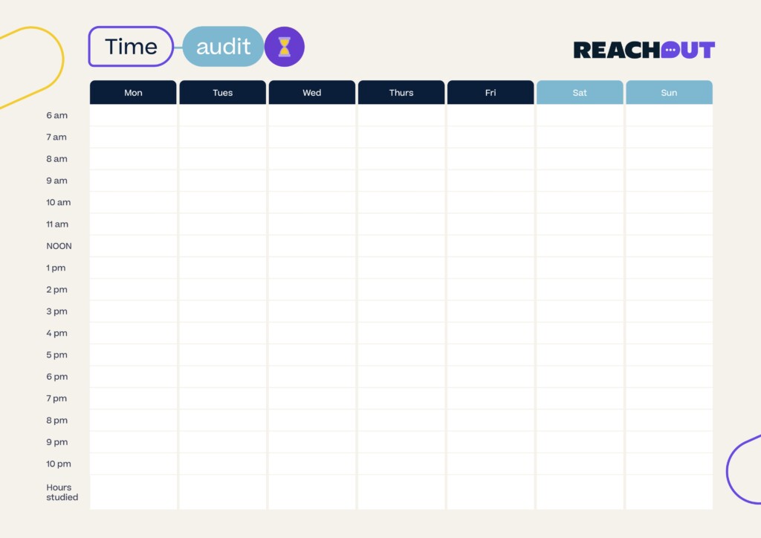Select the Sun column header
Image resolution: width=761 pixels, height=538 pixels.
coord(669,93)
